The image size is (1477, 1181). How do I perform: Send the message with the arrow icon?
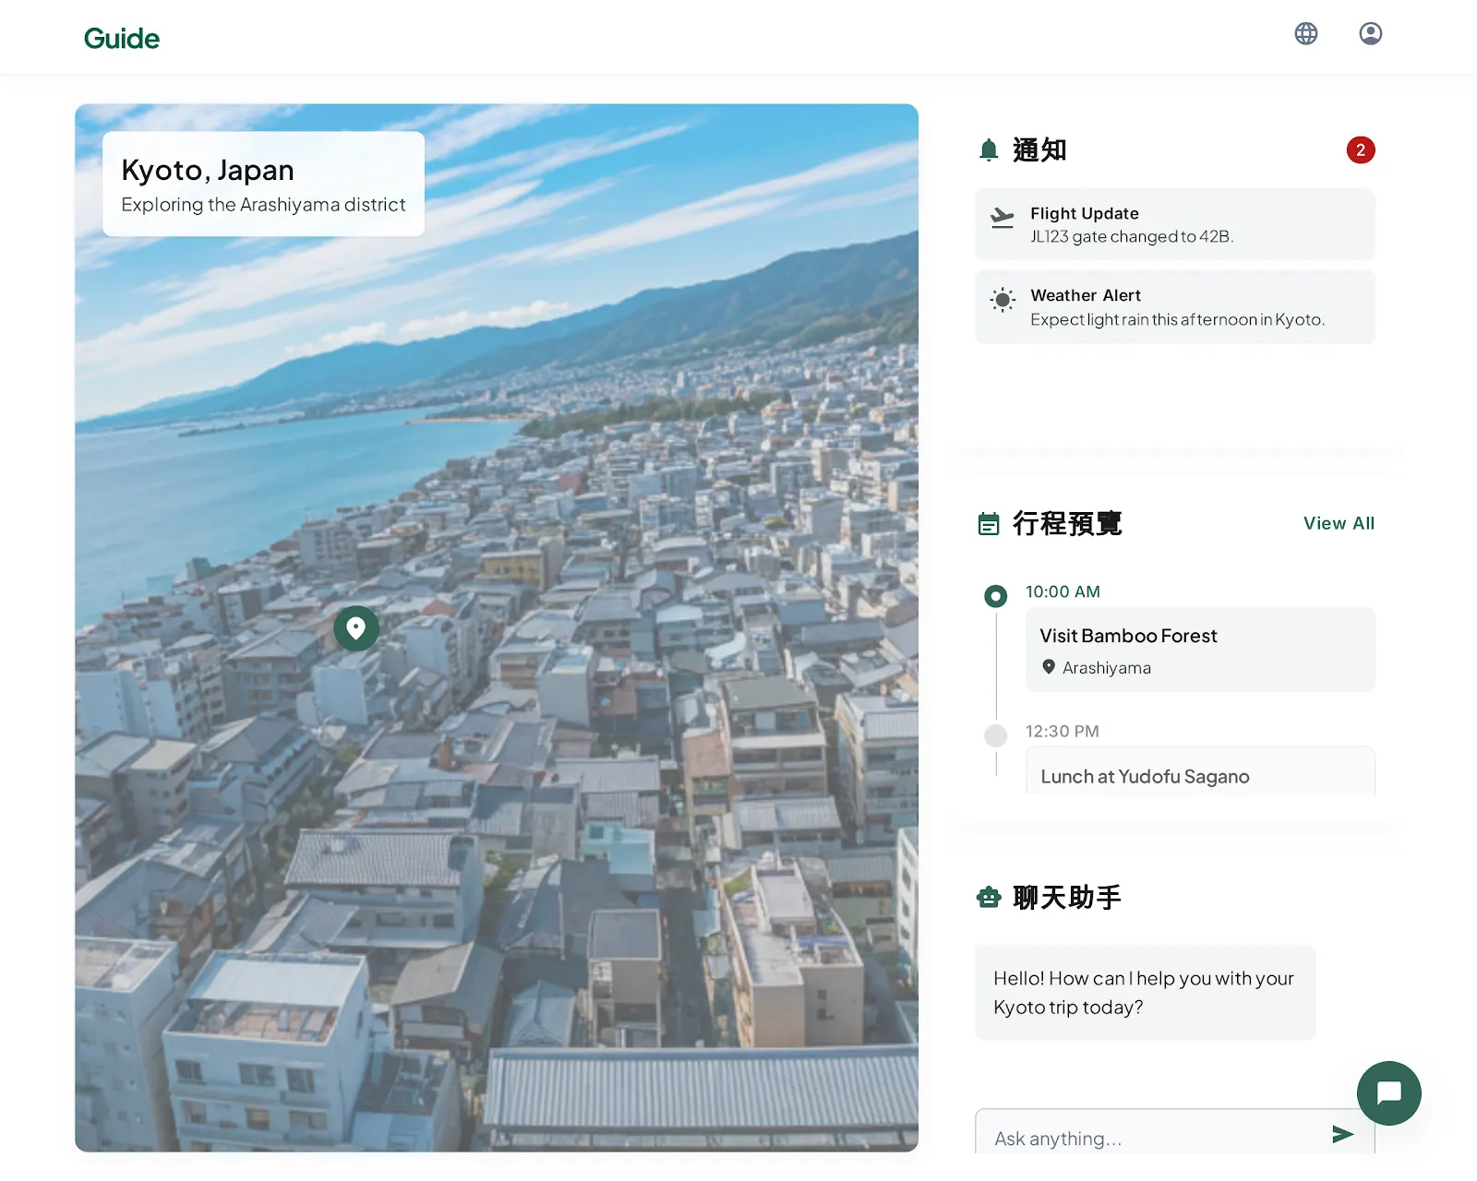click(x=1343, y=1134)
